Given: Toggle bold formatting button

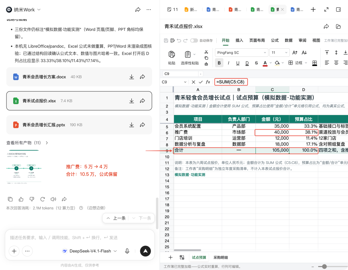Looking at the screenshot, I should click(219, 63).
